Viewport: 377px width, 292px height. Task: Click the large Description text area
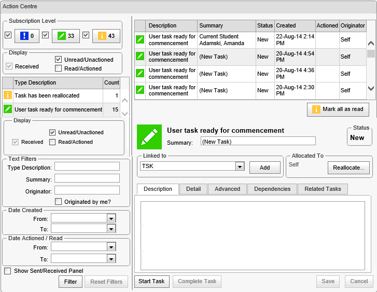(253, 235)
